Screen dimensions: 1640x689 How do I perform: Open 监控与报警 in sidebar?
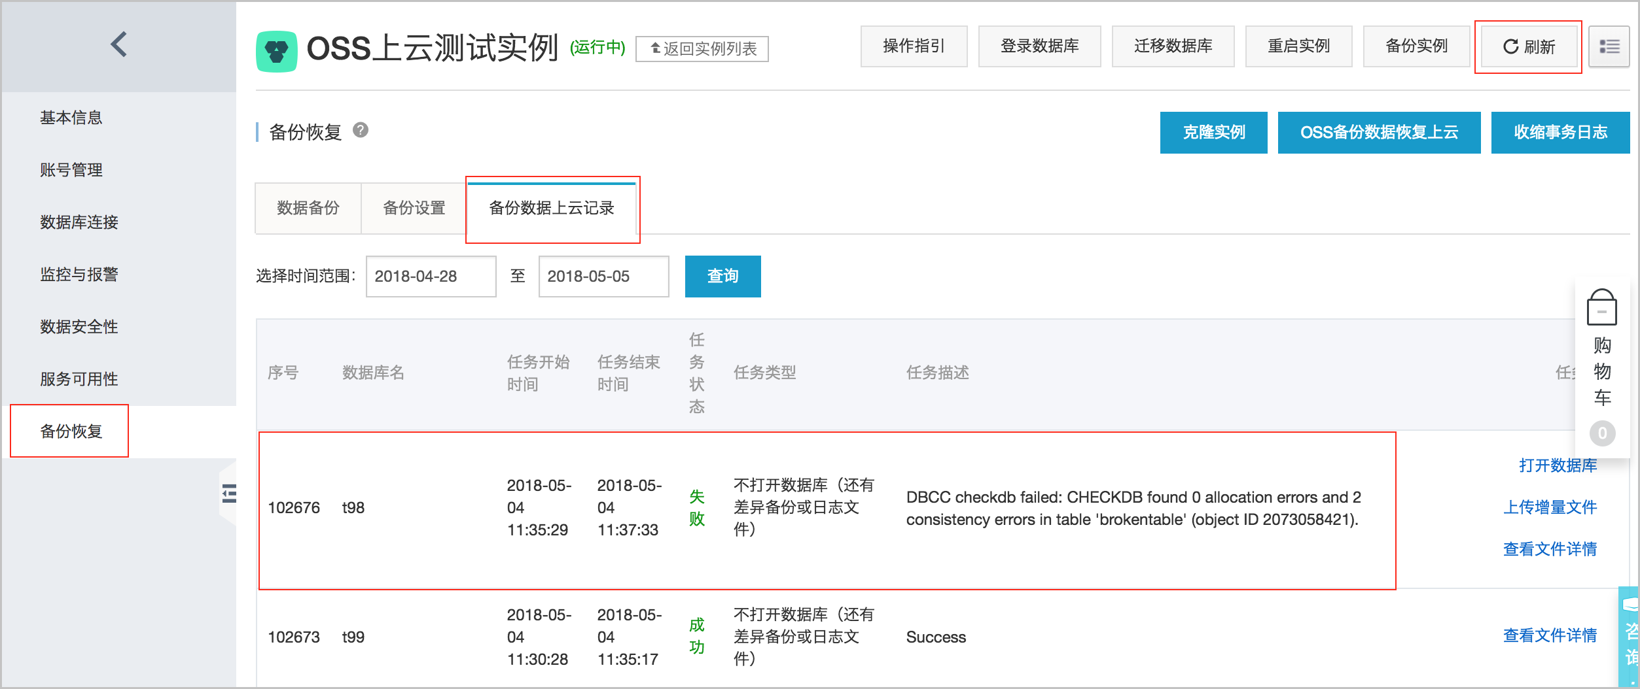click(79, 275)
